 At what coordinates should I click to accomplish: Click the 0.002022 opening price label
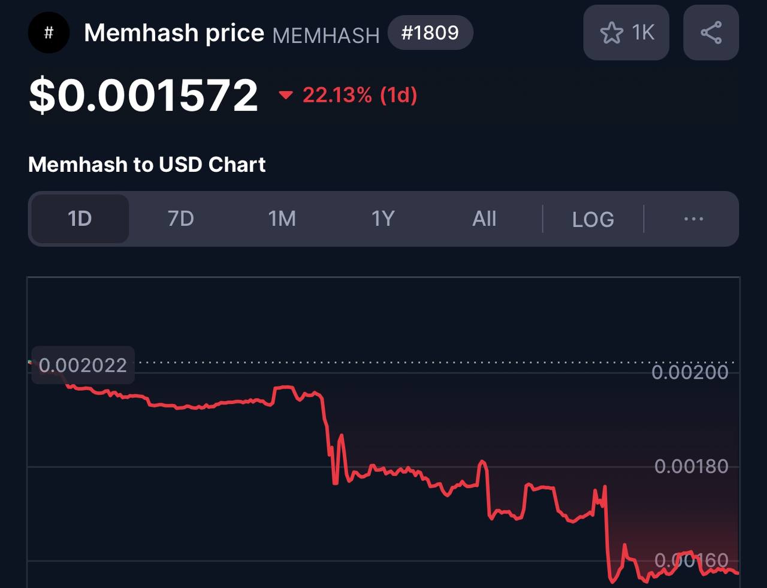[x=83, y=365]
